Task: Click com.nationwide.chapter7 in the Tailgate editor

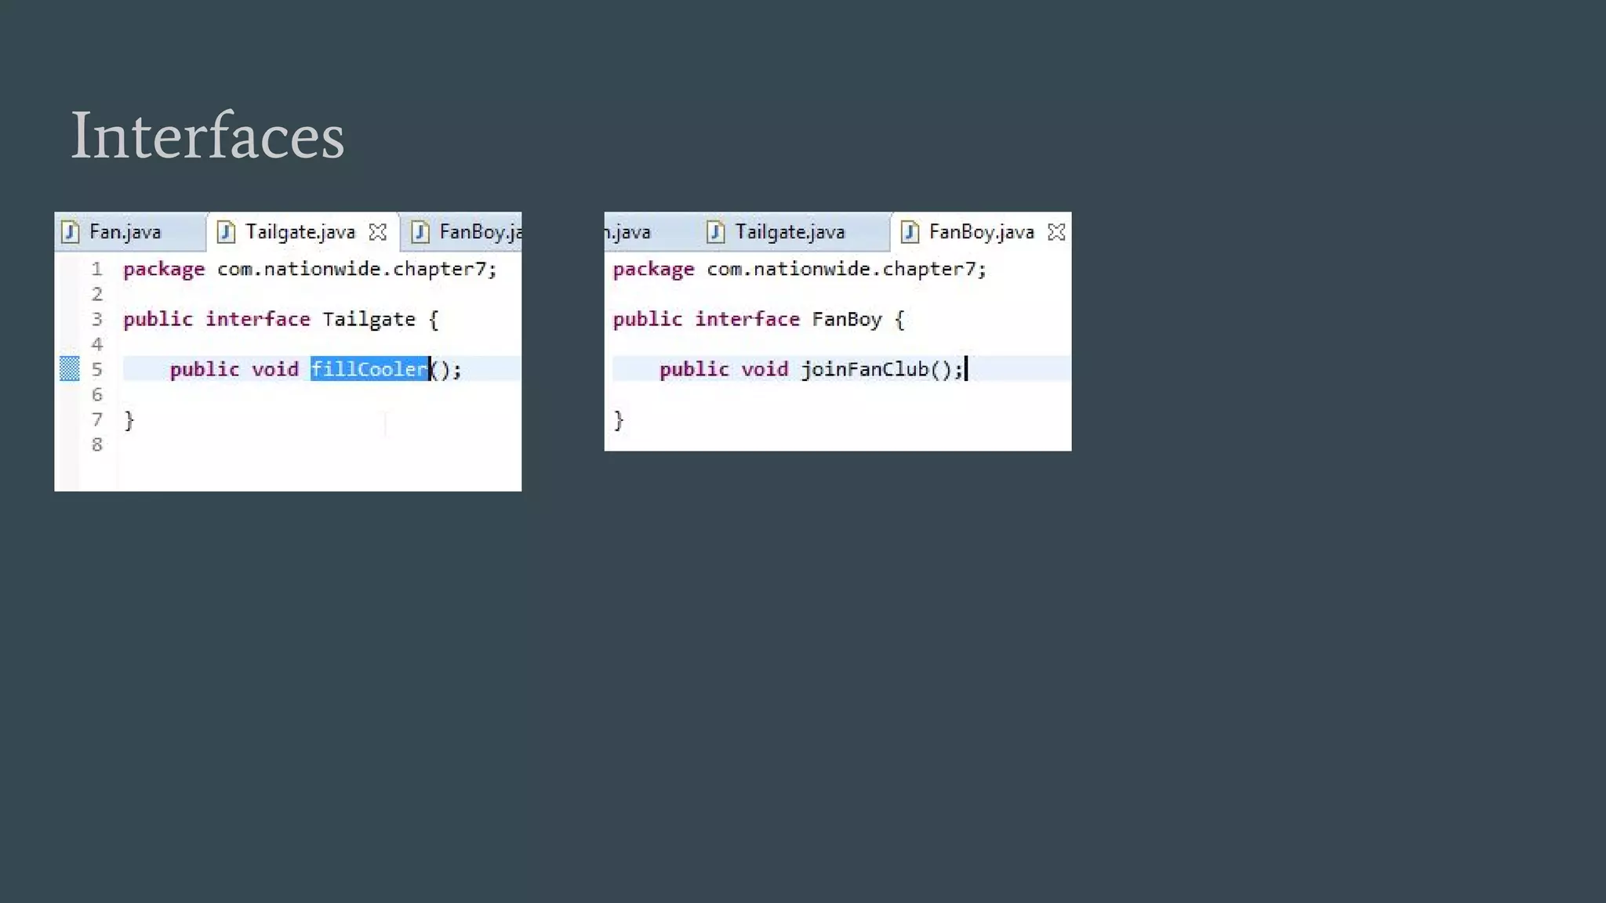Action: tap(351, 269)
